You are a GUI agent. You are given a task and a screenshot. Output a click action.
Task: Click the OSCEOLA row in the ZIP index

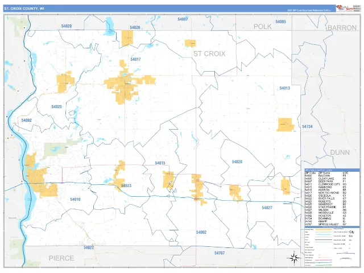coord(326,196)
